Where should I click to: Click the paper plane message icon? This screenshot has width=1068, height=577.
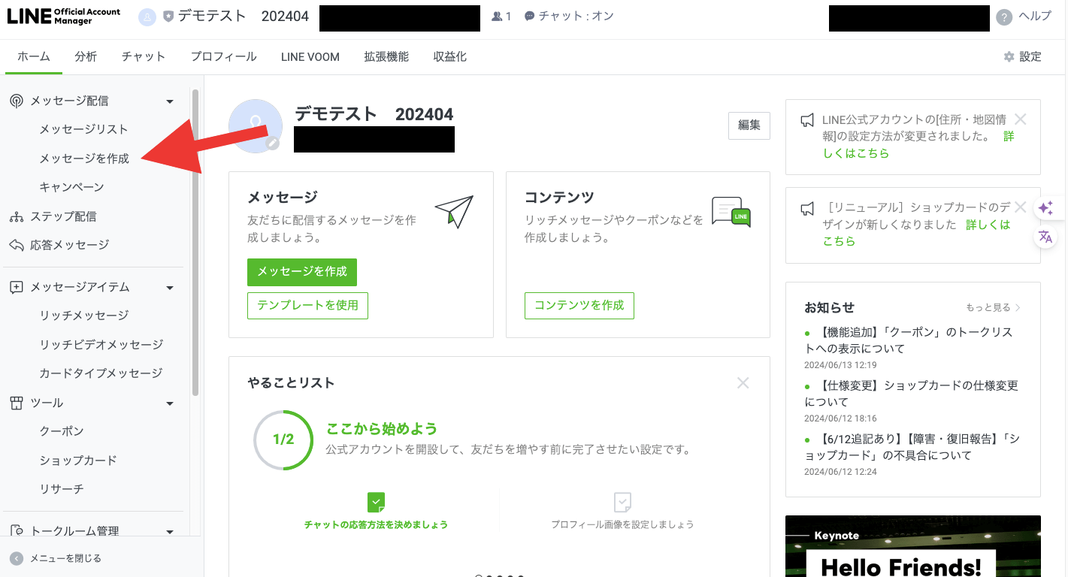454,212
